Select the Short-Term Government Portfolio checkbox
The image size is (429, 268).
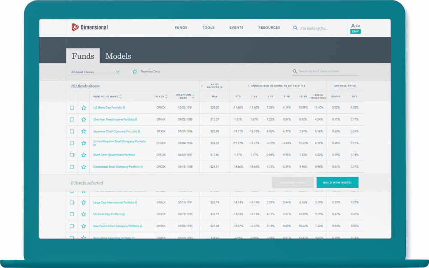pyautogui.click(x=72, y=155)
